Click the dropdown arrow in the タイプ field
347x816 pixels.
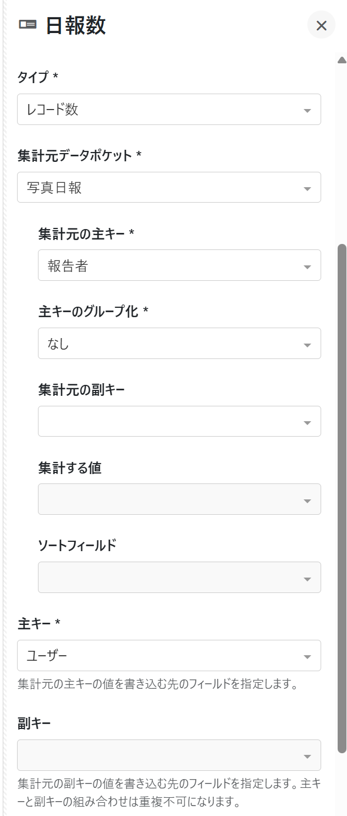(x=307, y=111)
